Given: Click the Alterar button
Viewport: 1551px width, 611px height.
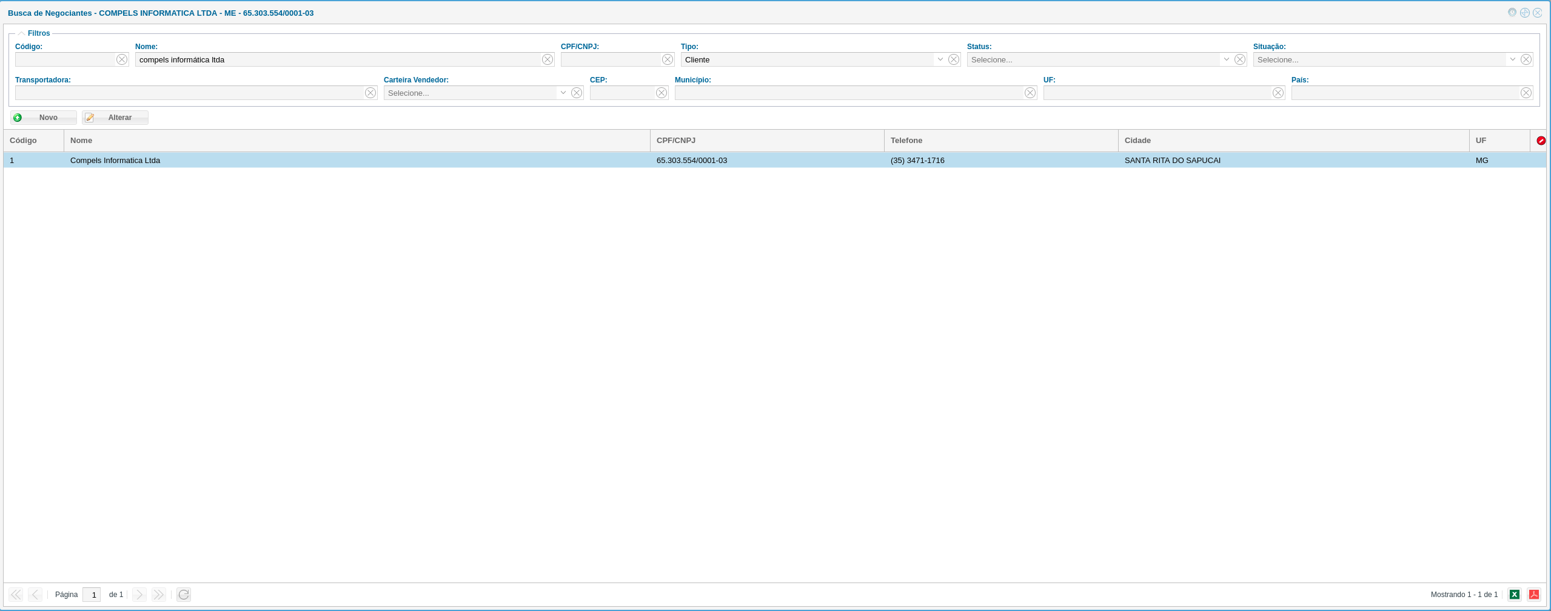Looking at the screenshot, I should (115, 118).
